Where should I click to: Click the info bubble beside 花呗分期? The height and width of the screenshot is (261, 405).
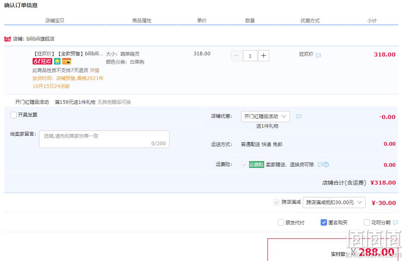pos(395,222)
